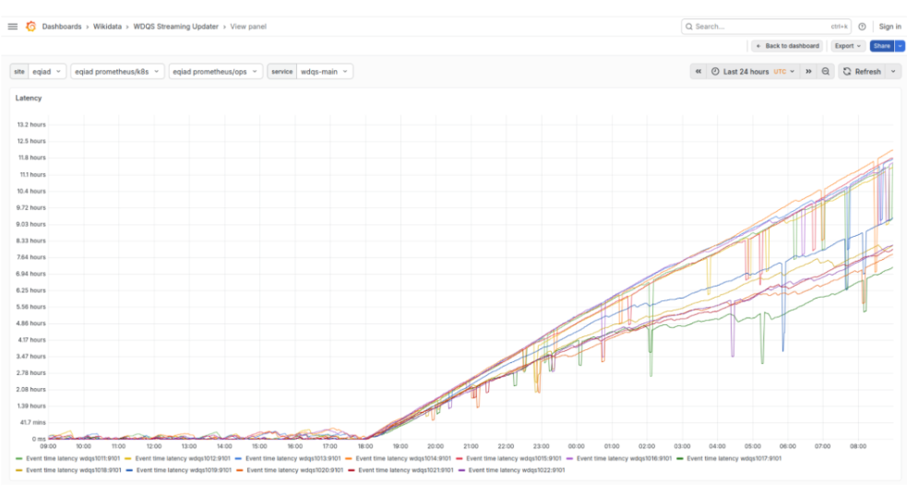Click the 0 ms y-axis label
This screenshot has width=919, height=493.
tap(39, 439)
